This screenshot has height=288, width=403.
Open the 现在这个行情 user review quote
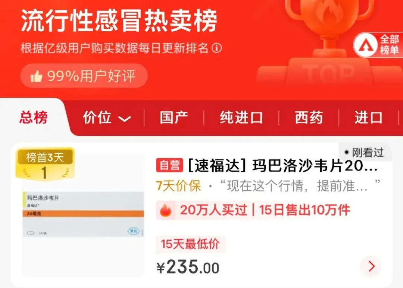click(300, 186)
